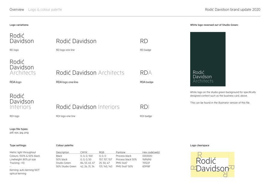The height and width of the screenshot is (190, 270).
Task: Click the CMYK column header
Action: click(x=84, y=152)
